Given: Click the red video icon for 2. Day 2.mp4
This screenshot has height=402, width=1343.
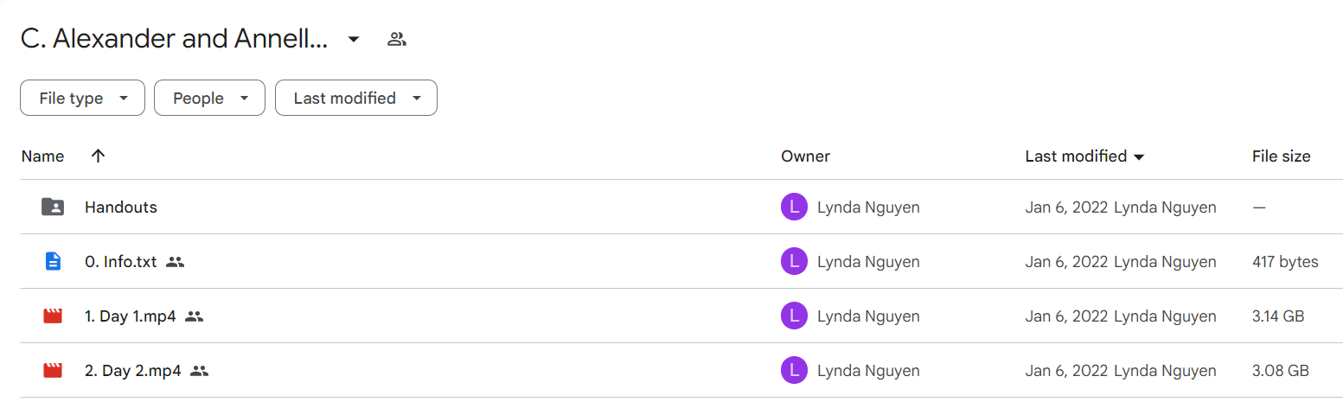Looking at the screenshot, I should tap(53, 371).
